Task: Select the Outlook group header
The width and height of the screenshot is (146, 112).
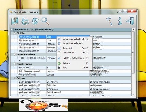Action: pyautogui.click(x=74, y=78)
